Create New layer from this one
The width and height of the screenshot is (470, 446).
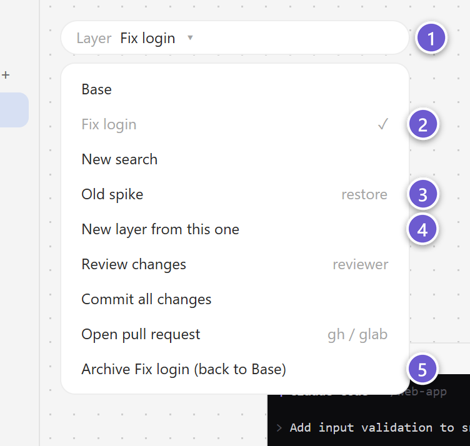[x=235, y=229]
